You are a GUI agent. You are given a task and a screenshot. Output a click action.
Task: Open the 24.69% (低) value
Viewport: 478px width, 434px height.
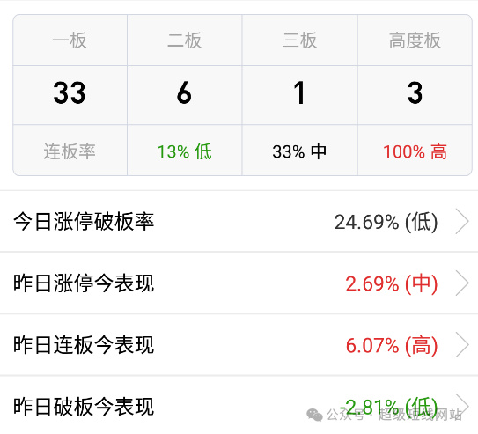[x=386, y=222]
